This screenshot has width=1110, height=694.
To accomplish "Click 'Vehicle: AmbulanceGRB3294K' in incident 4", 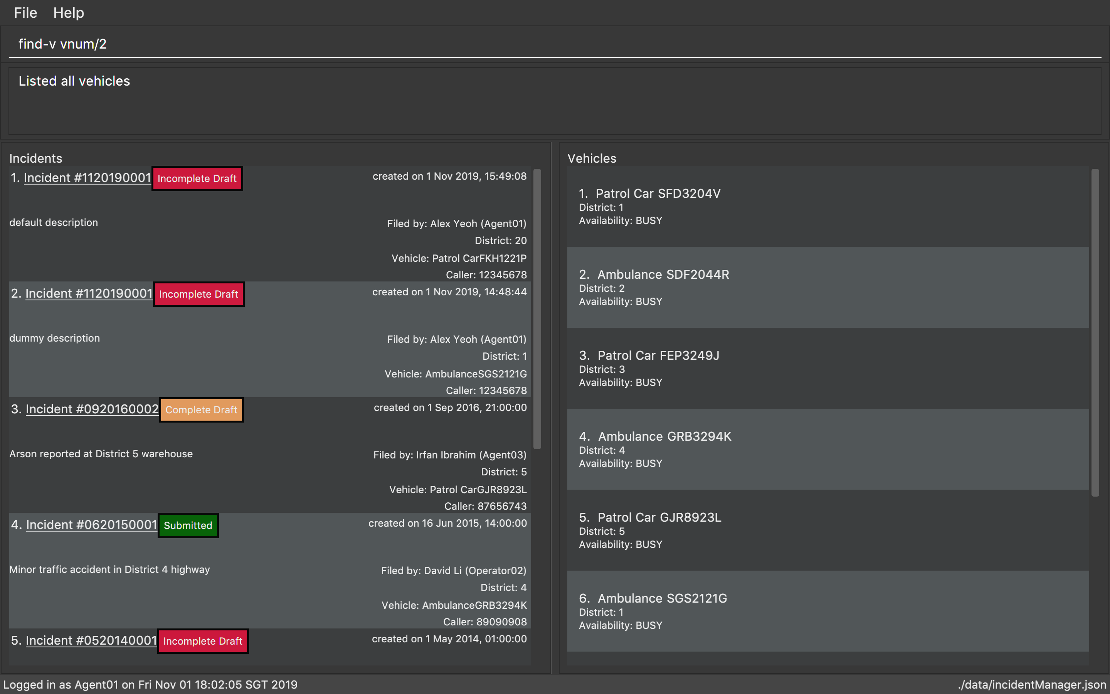I will (454, 605).
